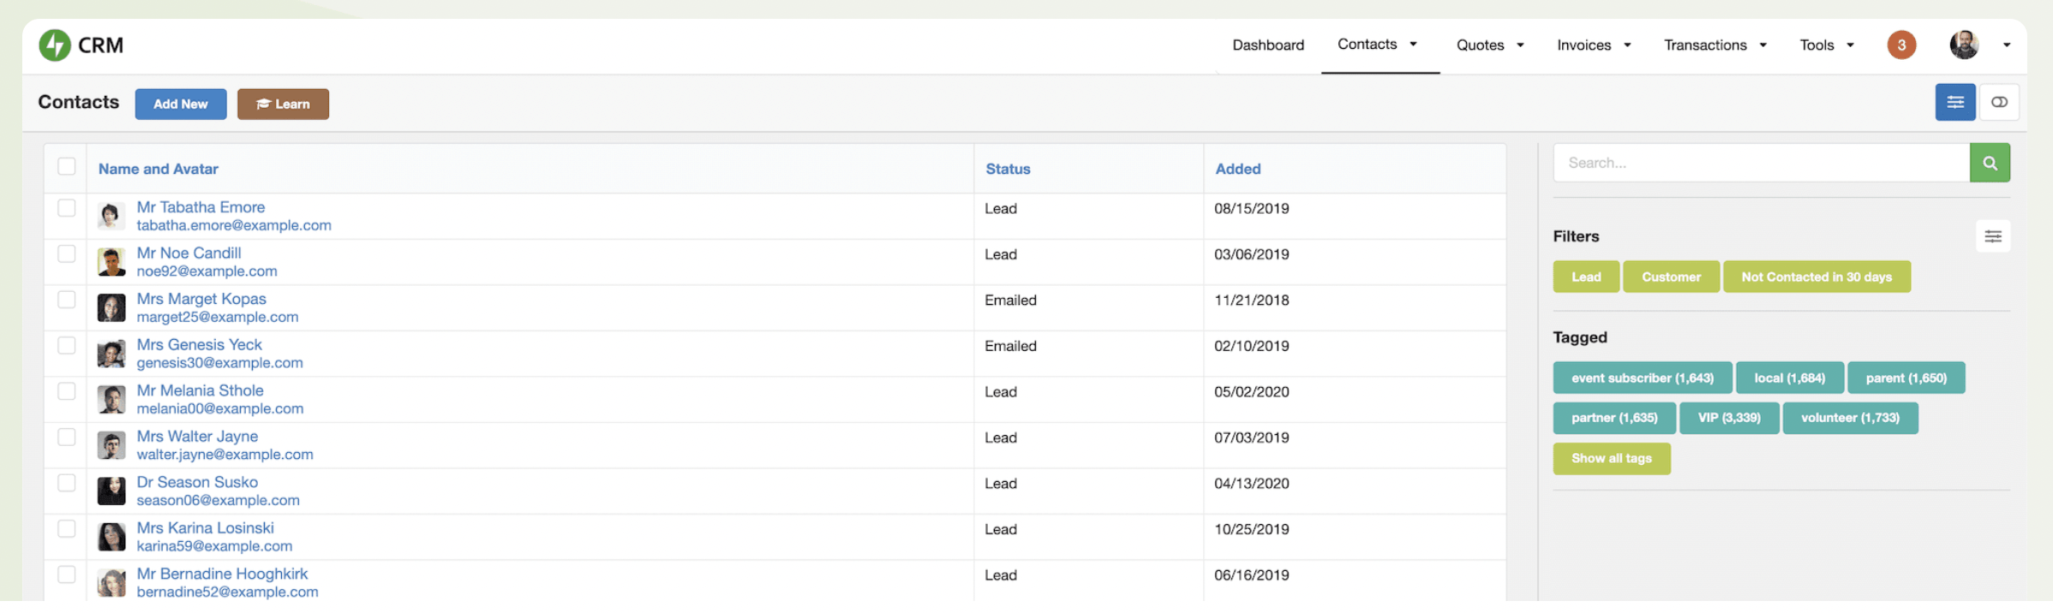
Task: Open the Filters settings sliders icon
Action: point(1993,236)
